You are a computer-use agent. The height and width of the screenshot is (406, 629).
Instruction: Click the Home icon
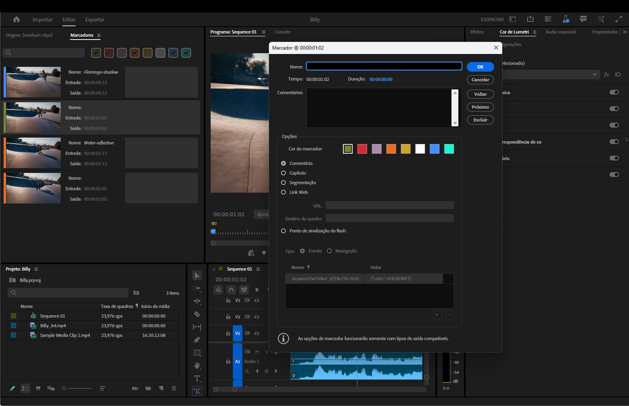[x=16, y=20]
